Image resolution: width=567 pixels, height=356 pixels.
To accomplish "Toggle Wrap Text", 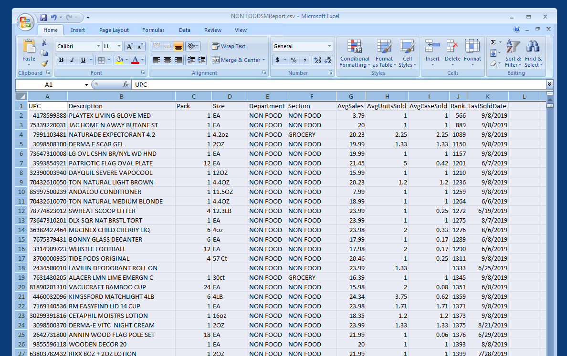I will pyautogui.click(x=229, y=46).
